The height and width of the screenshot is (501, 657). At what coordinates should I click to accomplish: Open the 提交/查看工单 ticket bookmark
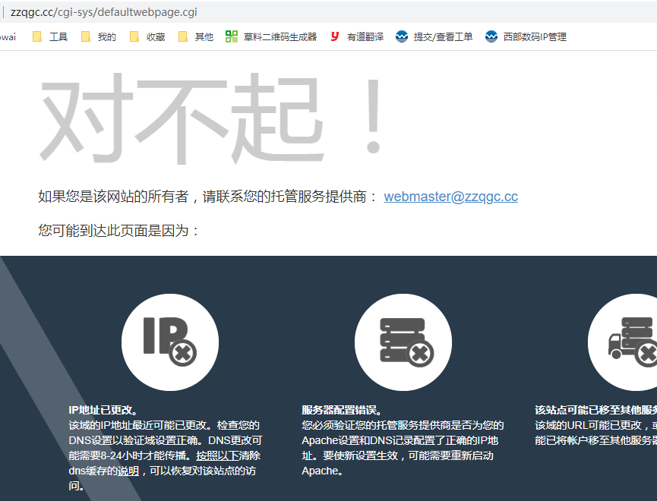pyautogui.click(x=434, y=36)
